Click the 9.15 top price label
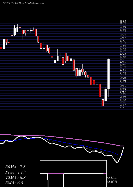This screenshot has height=187, width=133. pyautogui.click(x=123, y=21)
